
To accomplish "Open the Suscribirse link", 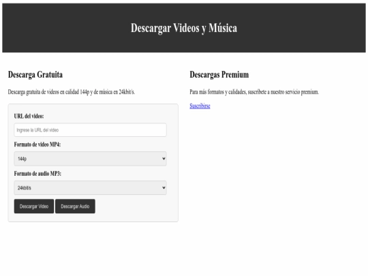I will click(200, 106).
